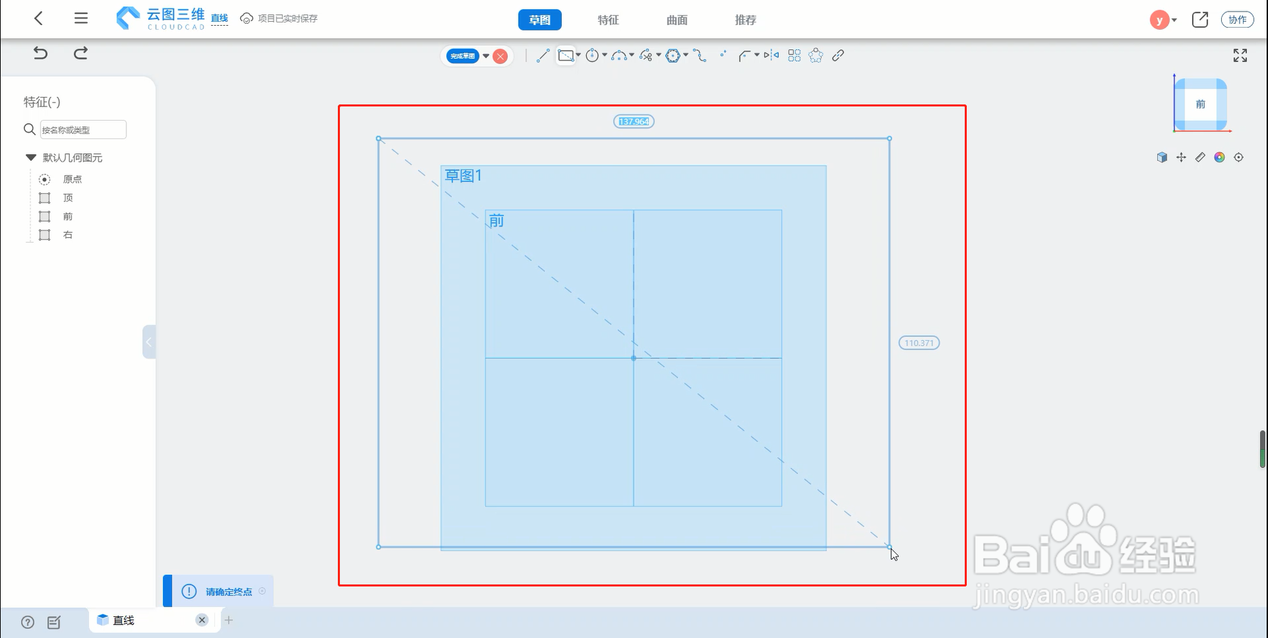Close the 直线 document tab

[201, 620]
